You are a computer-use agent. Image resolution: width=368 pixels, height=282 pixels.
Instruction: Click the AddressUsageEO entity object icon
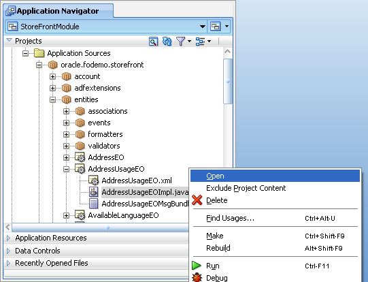[80, 168]
